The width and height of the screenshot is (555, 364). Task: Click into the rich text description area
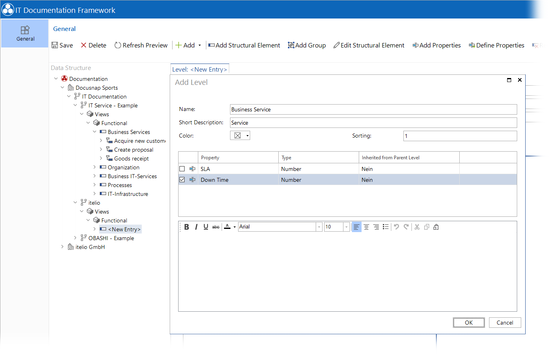coord(347,271)
